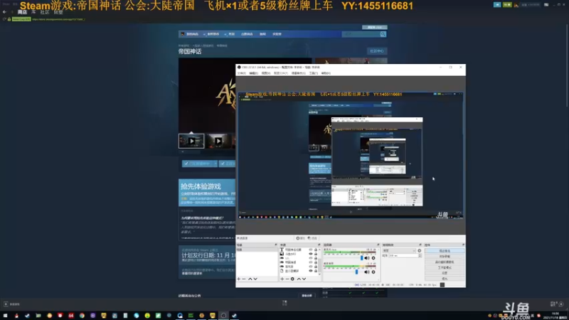
Task: Open the scene transition type dropdown
Action: [399, 251]
